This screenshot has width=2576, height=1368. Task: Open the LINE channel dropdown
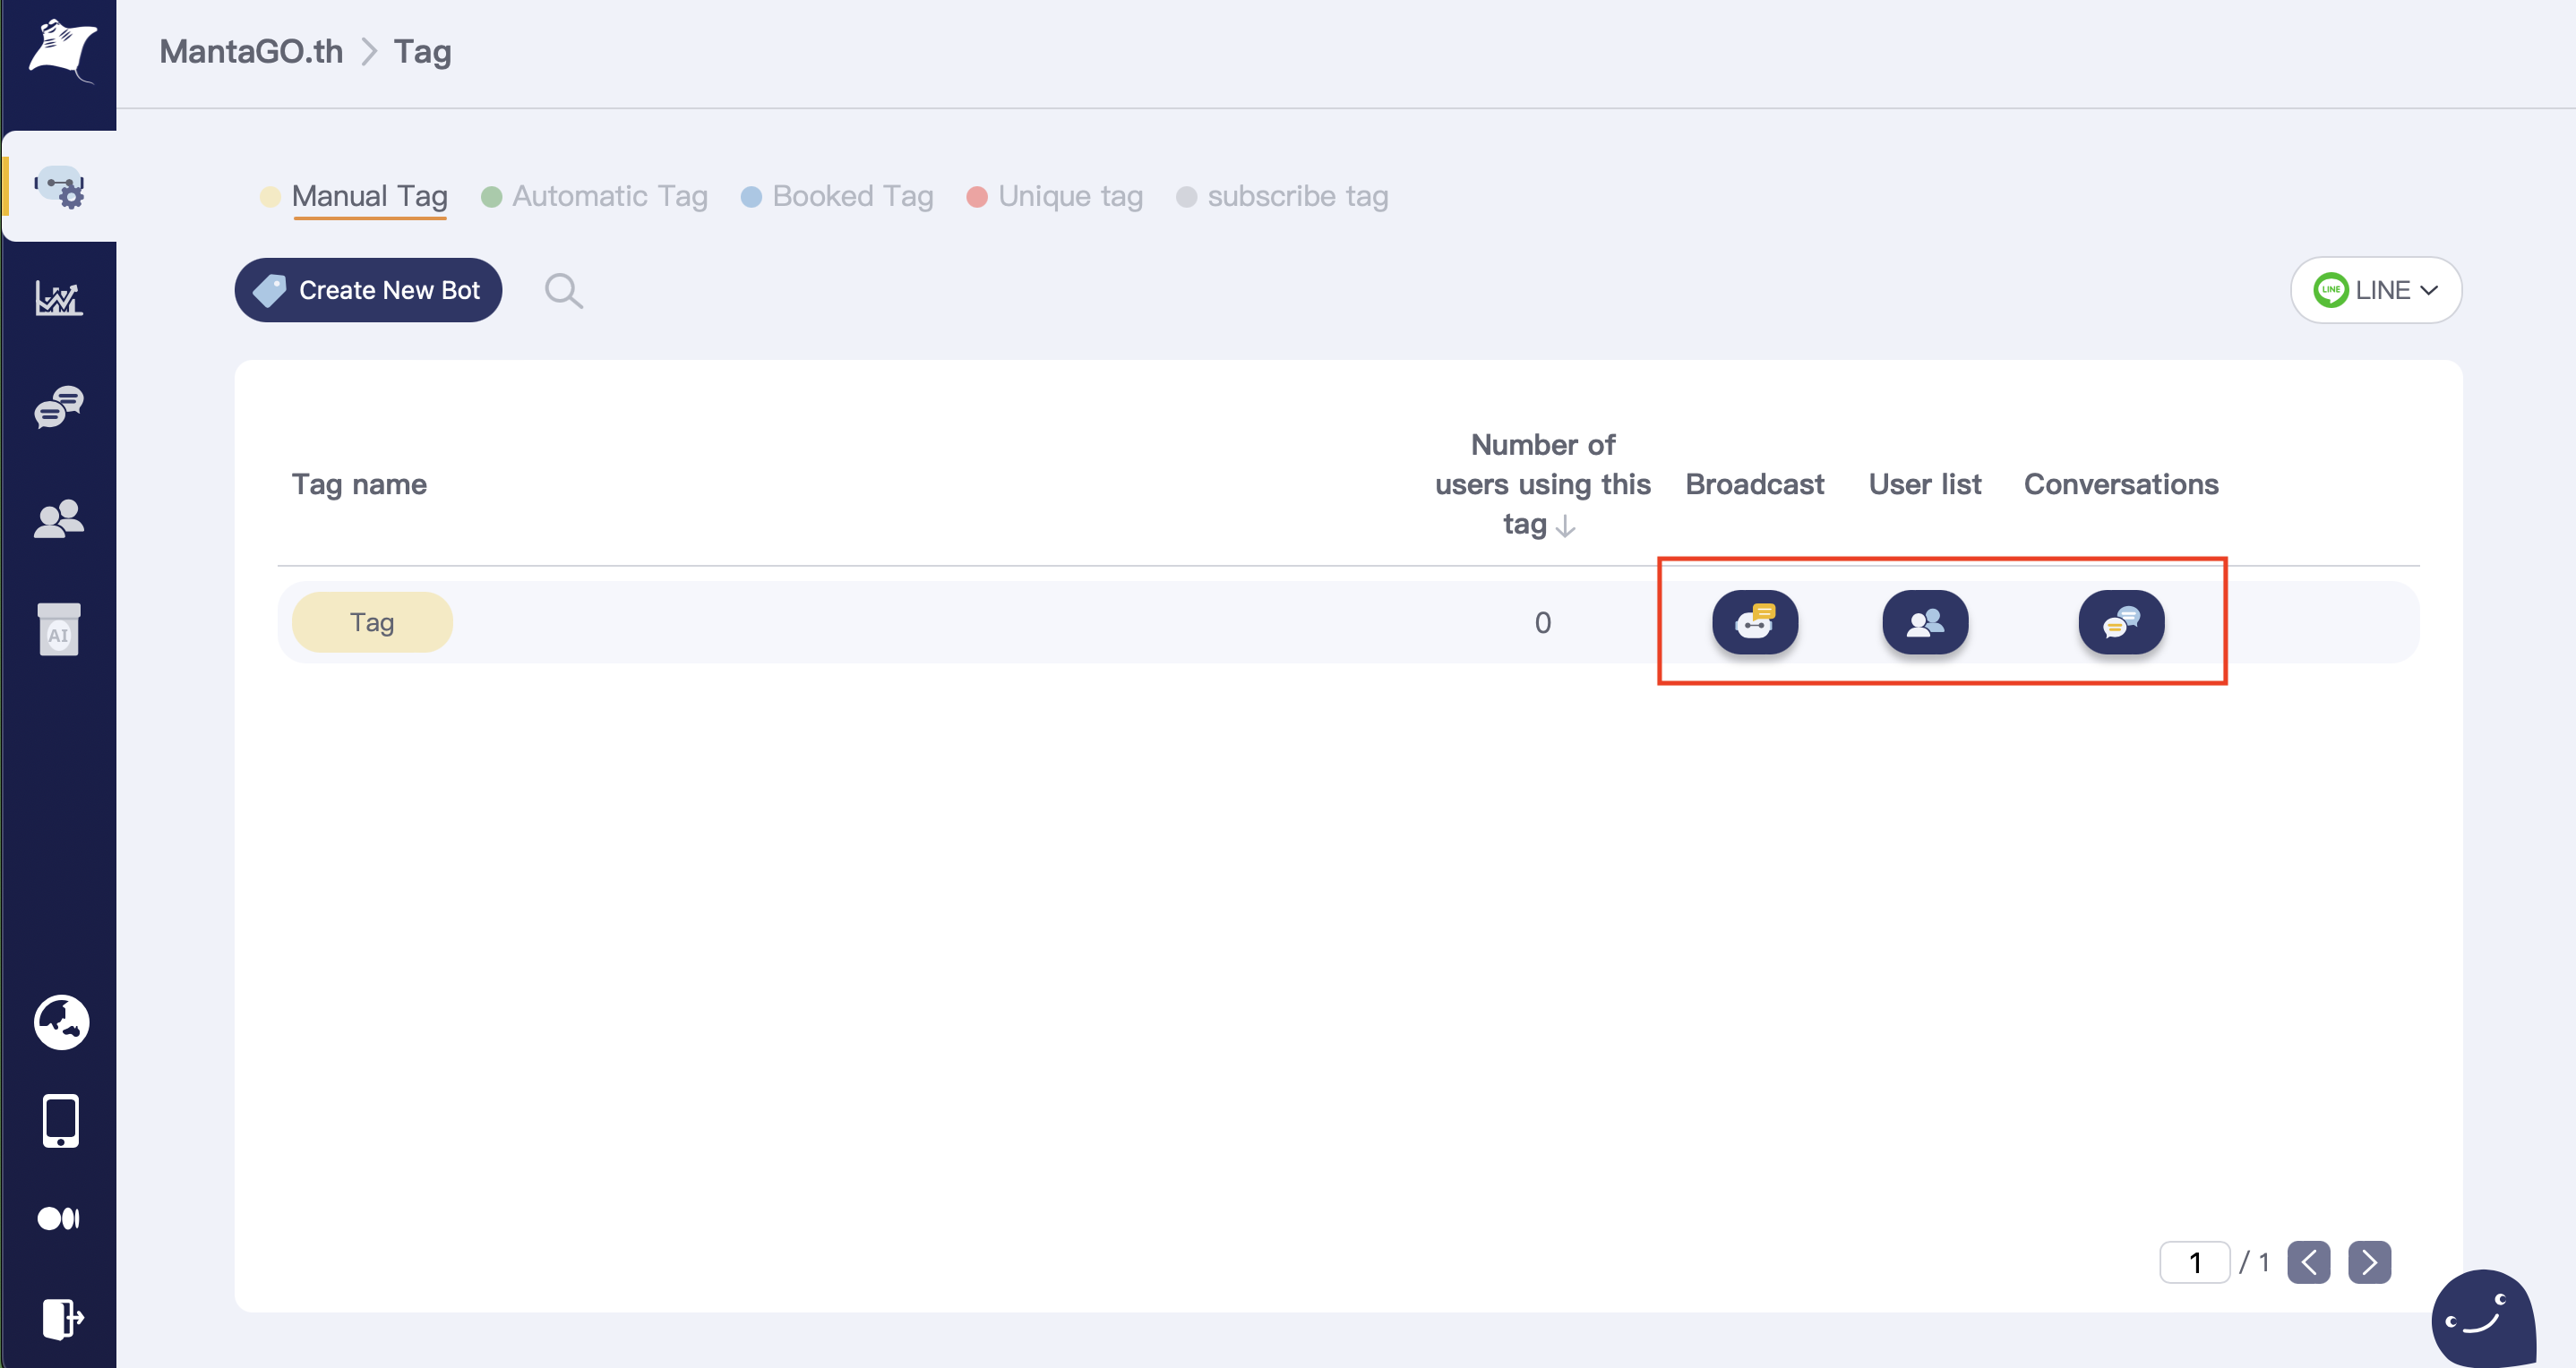[2375, 290]
